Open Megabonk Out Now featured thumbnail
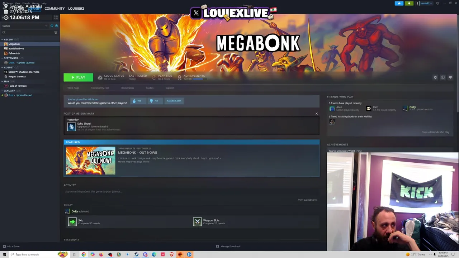Viewport: 459px width, 258px height. click(90, 161)
